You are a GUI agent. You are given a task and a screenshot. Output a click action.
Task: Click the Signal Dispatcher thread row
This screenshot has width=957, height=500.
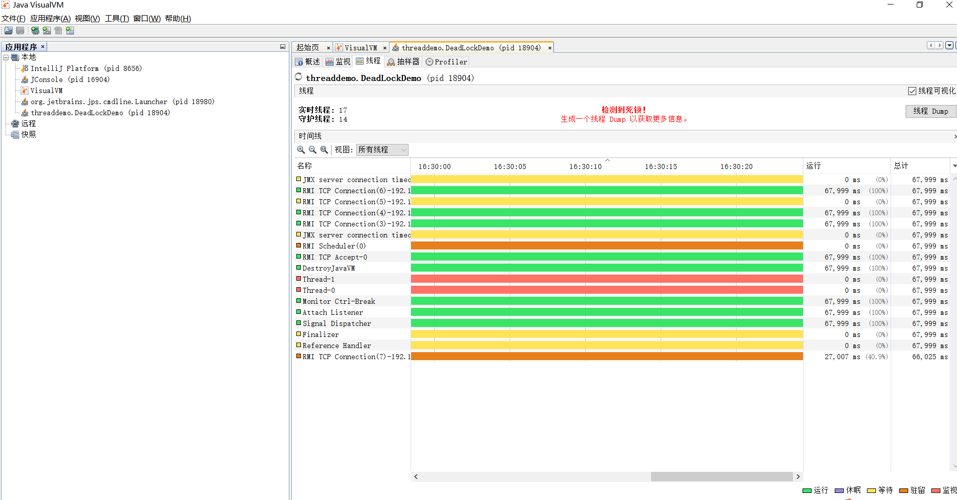coord(622,323)
